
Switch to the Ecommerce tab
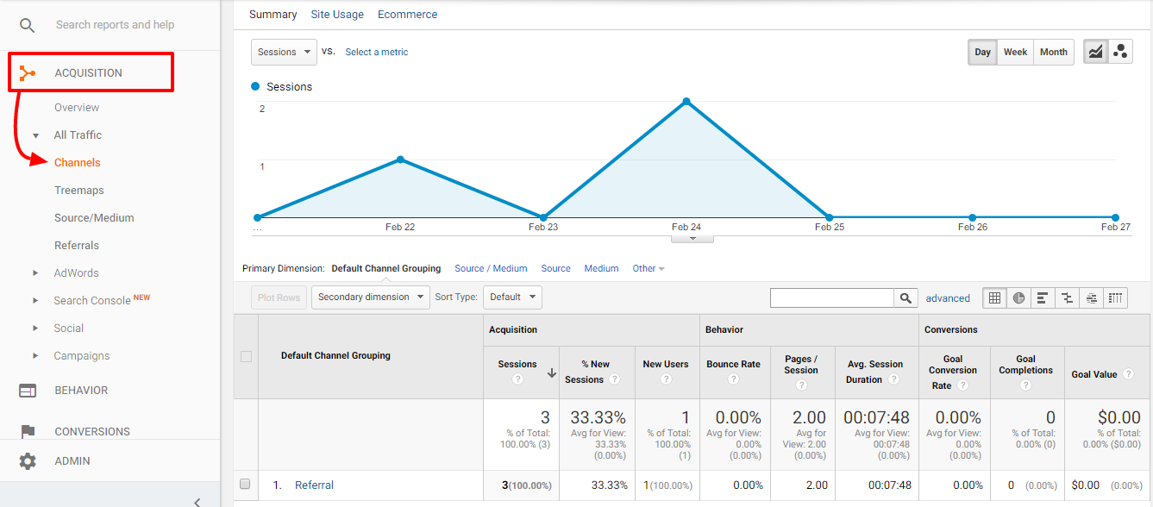[x=407, y=14]
